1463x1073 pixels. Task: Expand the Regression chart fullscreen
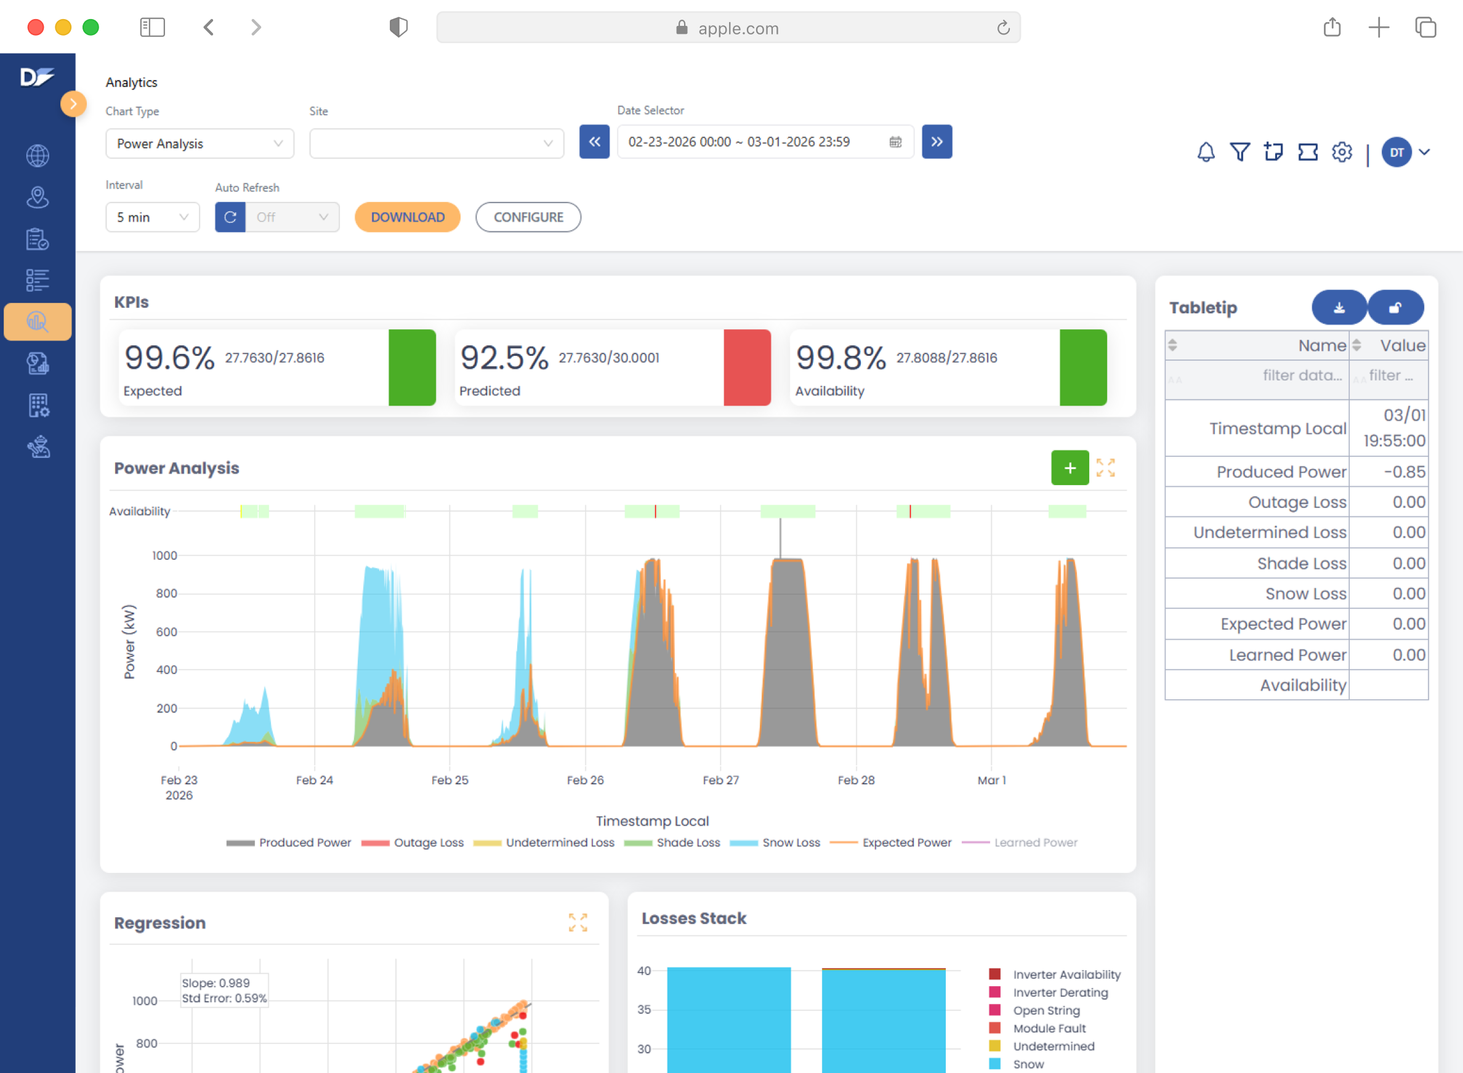[578, 922]
